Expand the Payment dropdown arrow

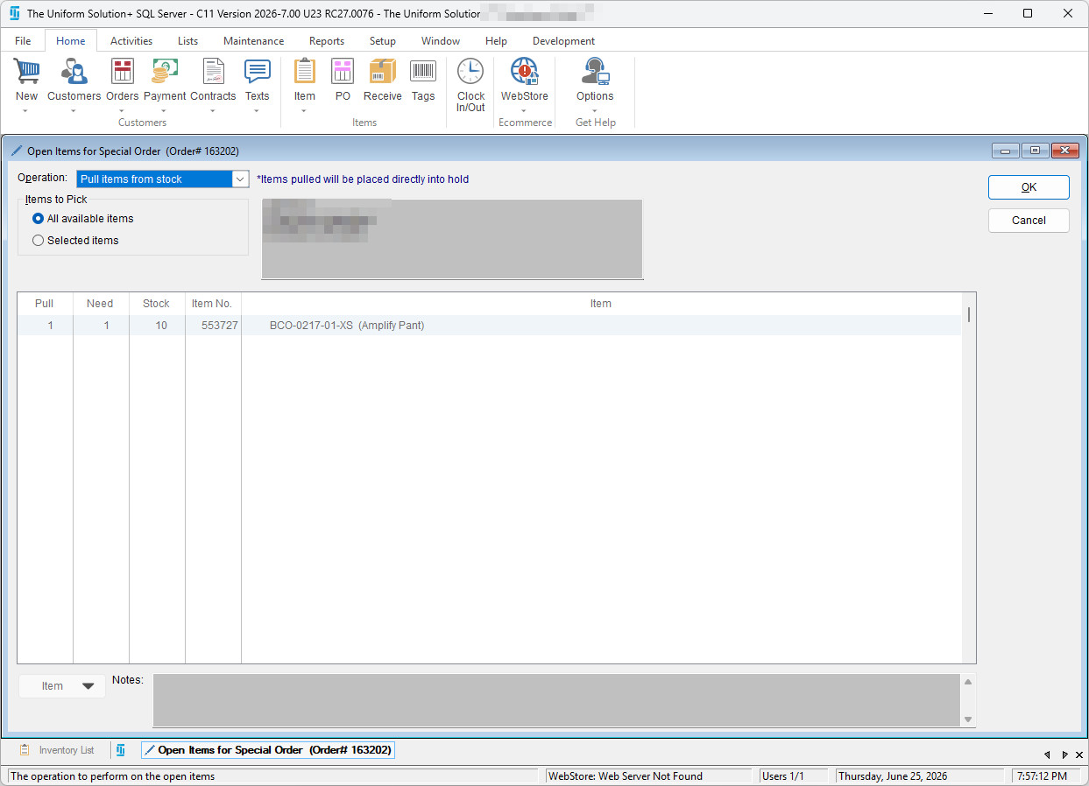(x=165, y=111)
